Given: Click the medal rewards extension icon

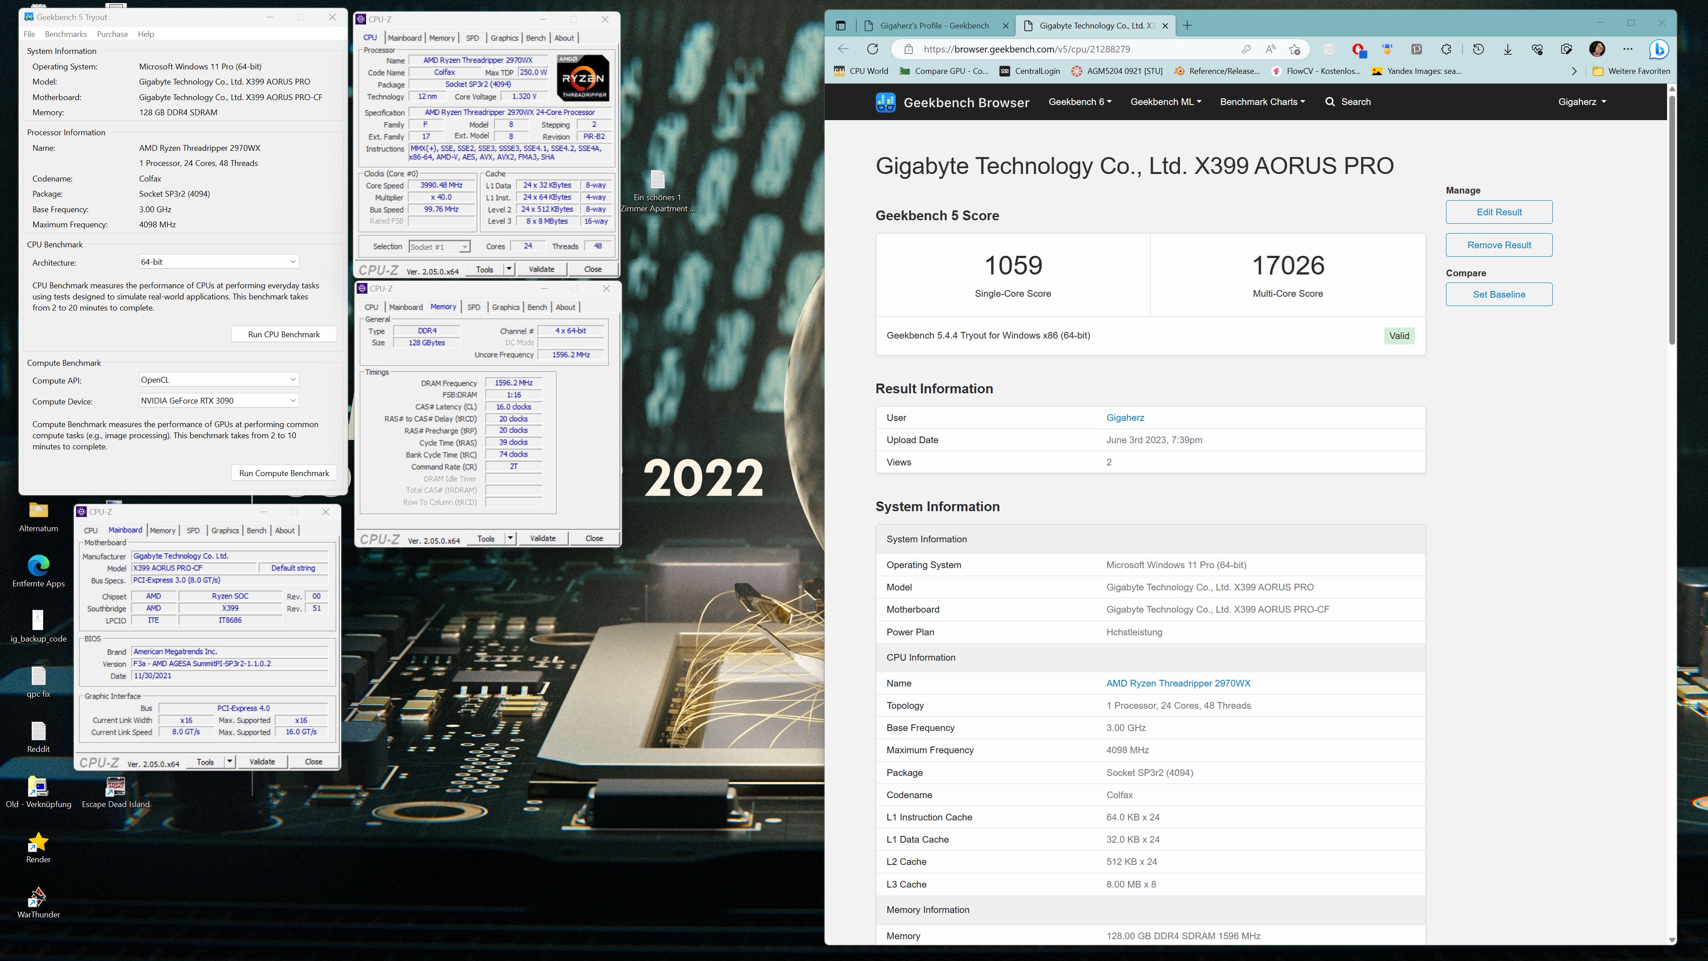Looking at the screenshot, I should click(1387, 49).
